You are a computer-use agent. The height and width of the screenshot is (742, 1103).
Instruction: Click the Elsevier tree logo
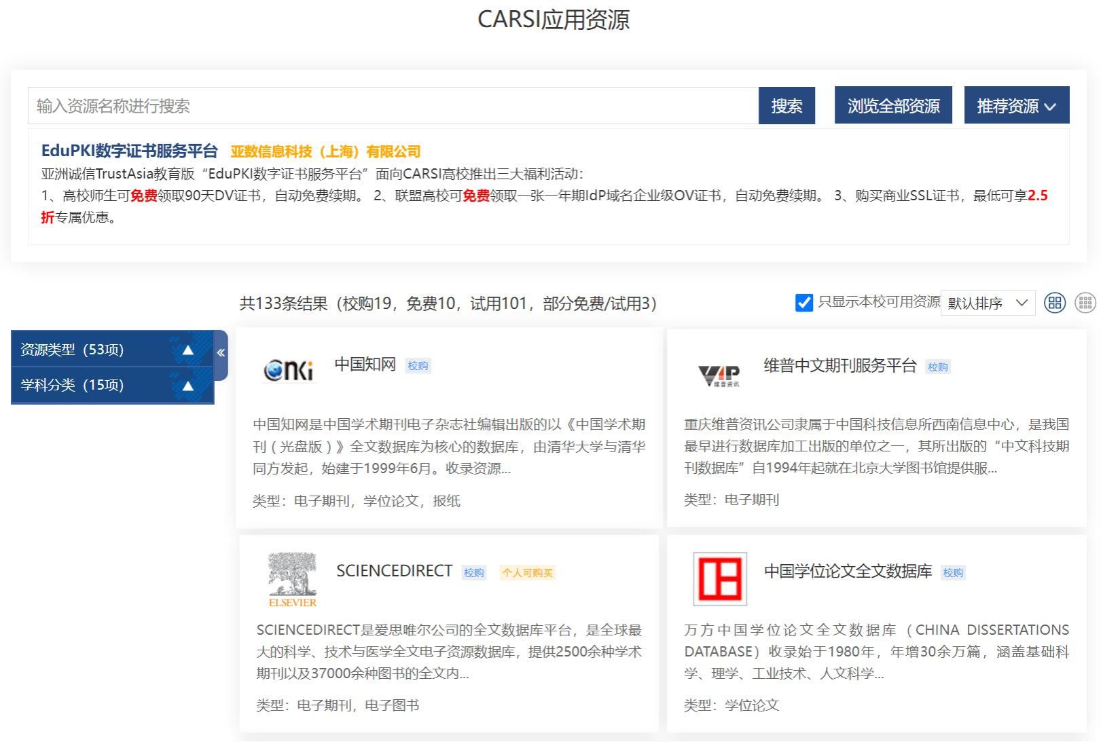pyautogui.click(x=292, y=579)
